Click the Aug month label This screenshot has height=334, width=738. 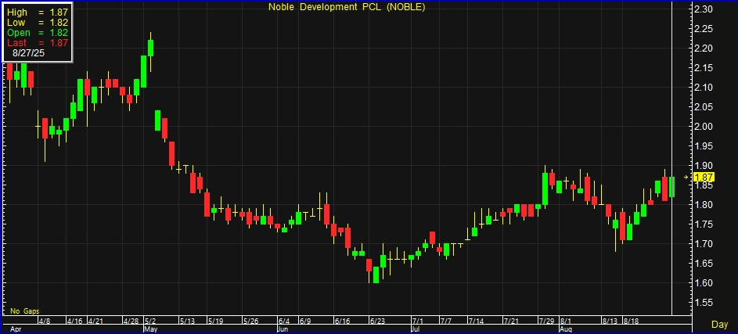566,329
